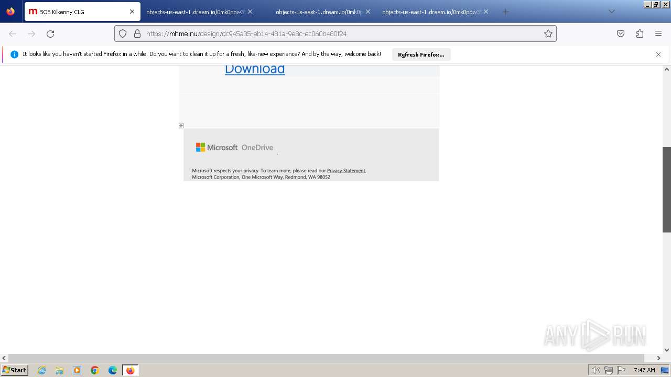
Task: Reload the current page
Action: [x=50, y=34]
